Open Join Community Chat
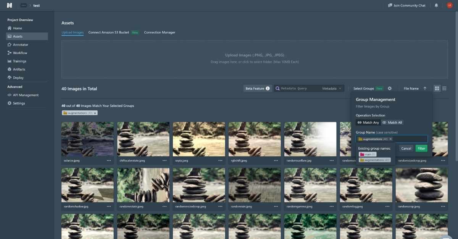 407,5
